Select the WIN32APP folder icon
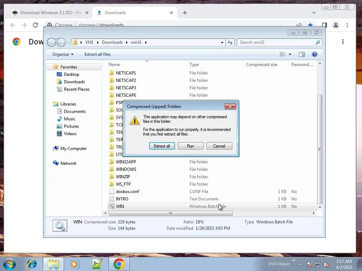This screenshot has width=362, height=271. click(x=111, y=162)
